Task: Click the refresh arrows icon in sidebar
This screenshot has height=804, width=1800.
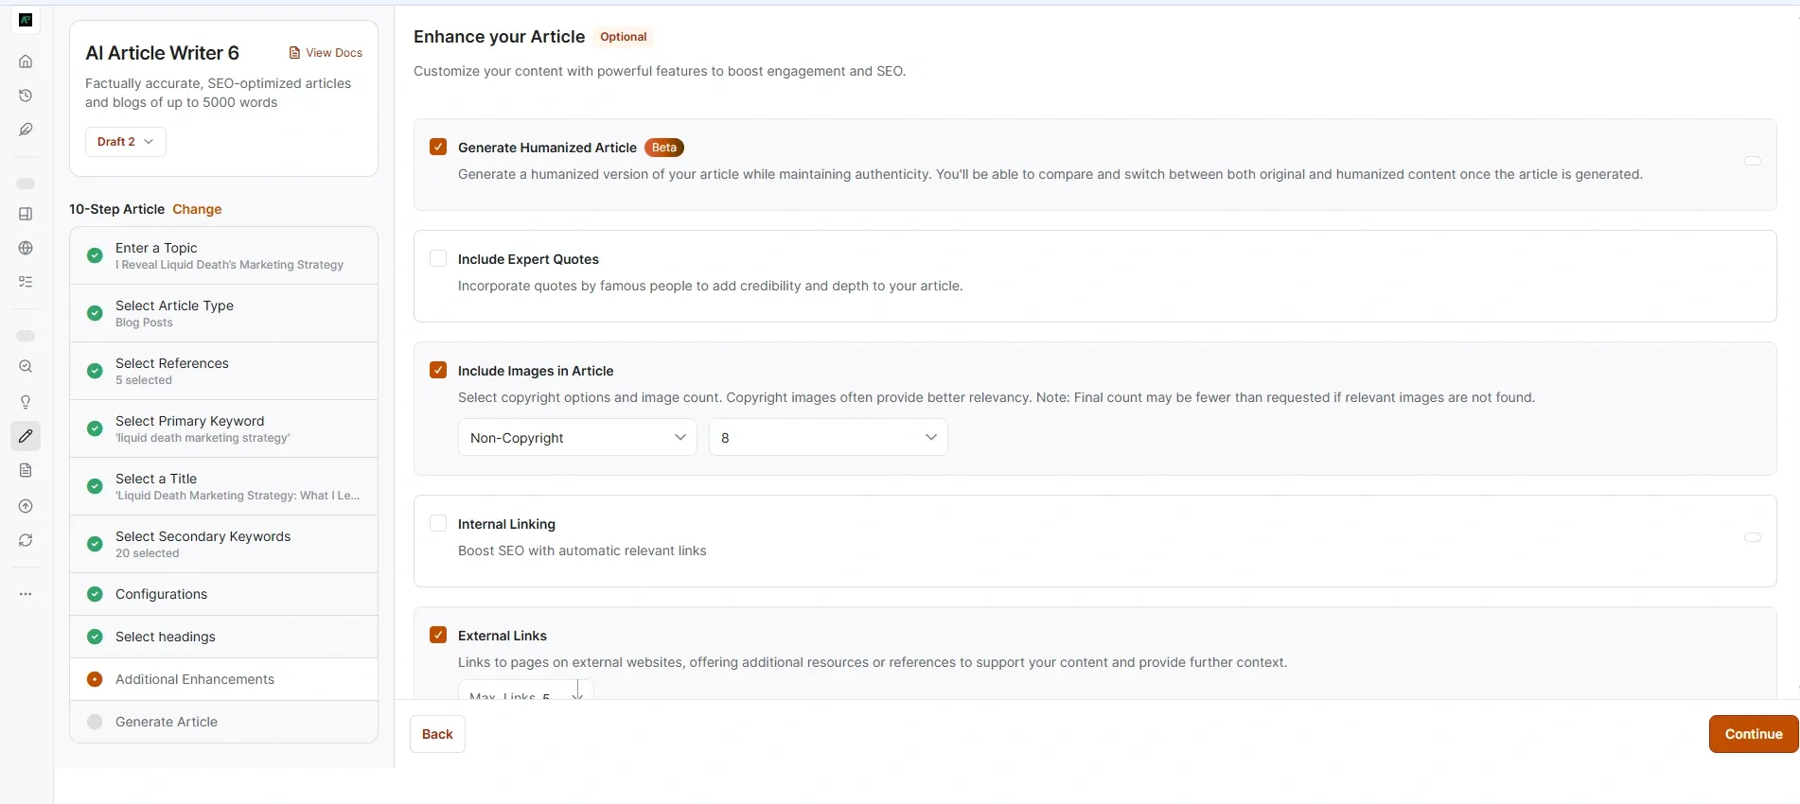Action: pos(26,540)
